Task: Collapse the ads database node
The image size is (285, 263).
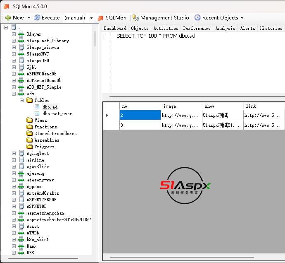Action: click(x=14, y=94)
